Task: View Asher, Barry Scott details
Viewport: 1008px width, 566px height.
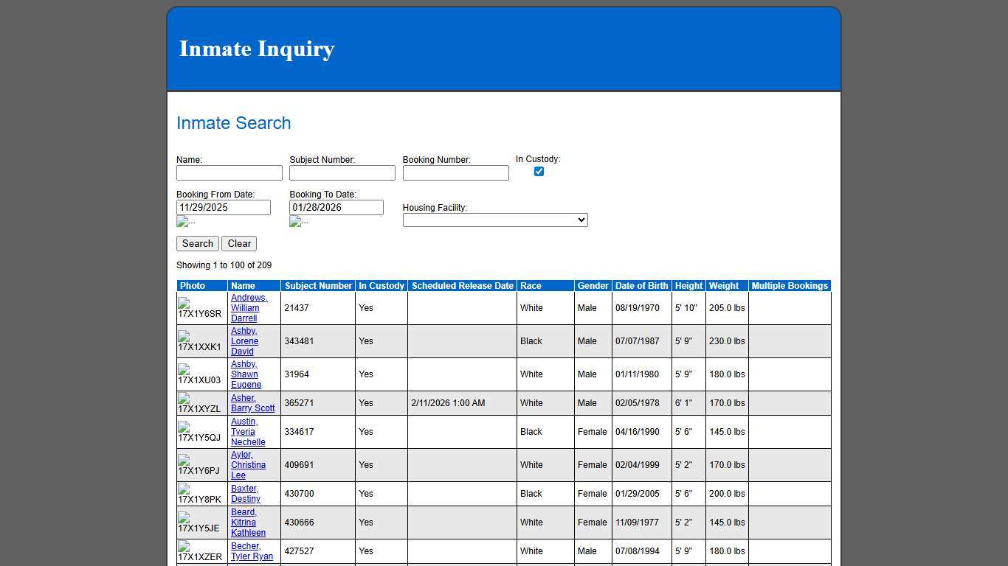Action: pos(252,403)
